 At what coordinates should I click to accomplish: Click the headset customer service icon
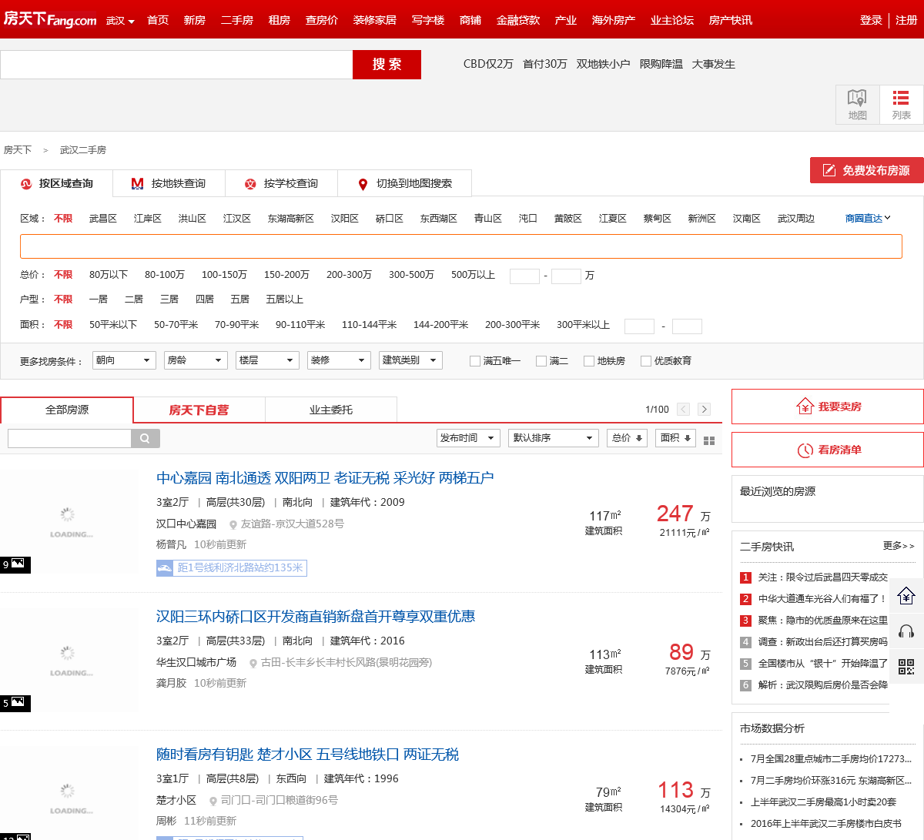pos(906,631)
